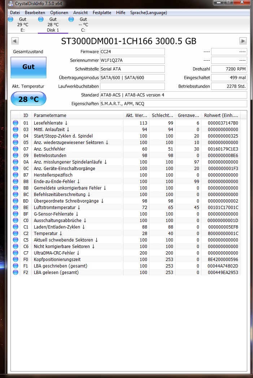Click the Betriebsstunden field 2278 Std.

click(x=229, y=86)
